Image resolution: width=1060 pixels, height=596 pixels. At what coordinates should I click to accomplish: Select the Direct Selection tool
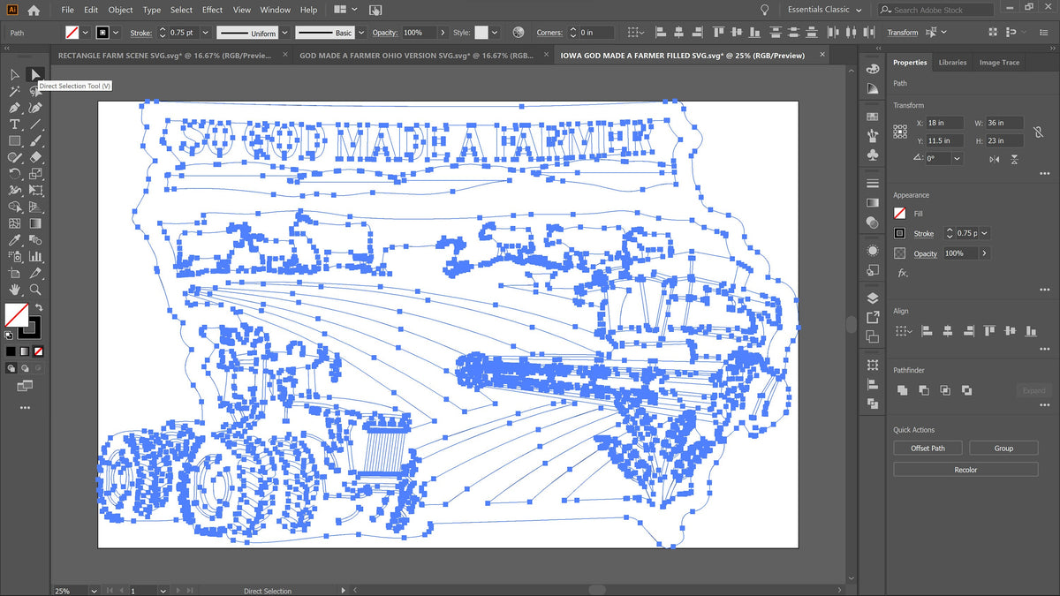(x=35, y=75)
